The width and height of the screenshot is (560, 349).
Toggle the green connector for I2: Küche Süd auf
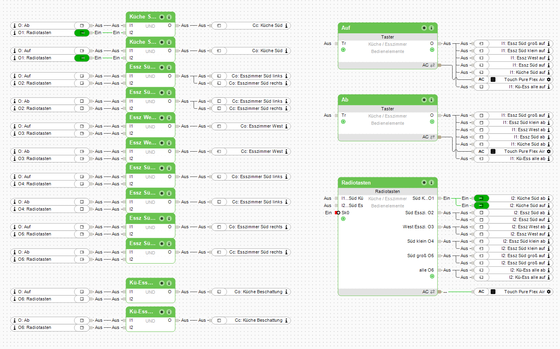click(x=481, y=205)
